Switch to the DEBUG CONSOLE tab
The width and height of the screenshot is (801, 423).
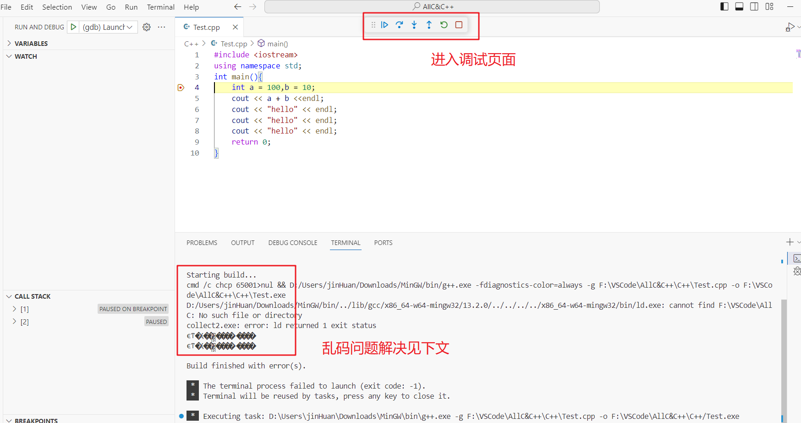point(293,243)
